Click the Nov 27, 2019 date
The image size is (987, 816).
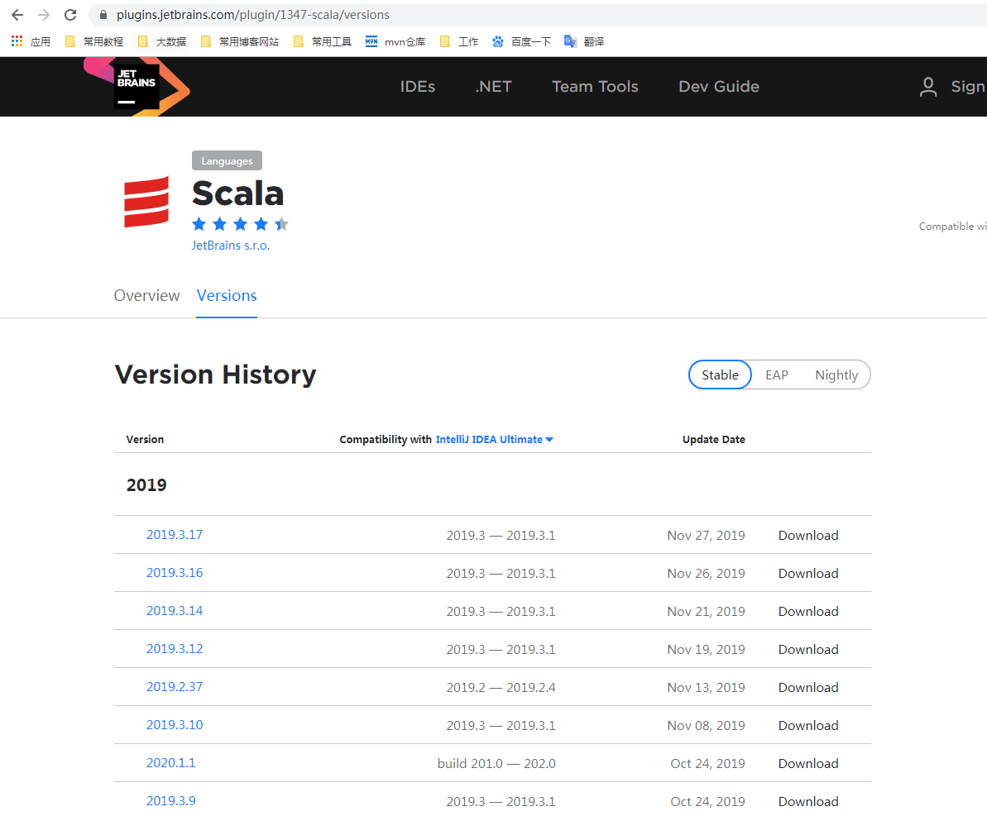pos(706,536)
